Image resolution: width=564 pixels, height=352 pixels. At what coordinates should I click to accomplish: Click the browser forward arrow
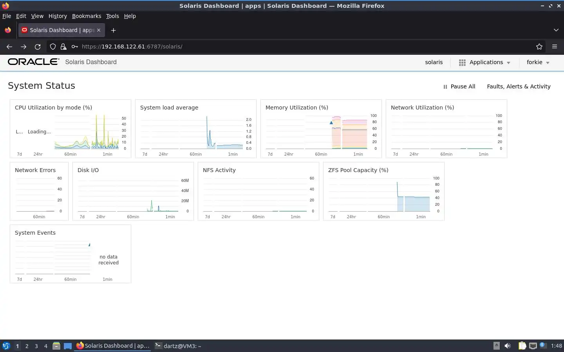click(x=23, y=47)
